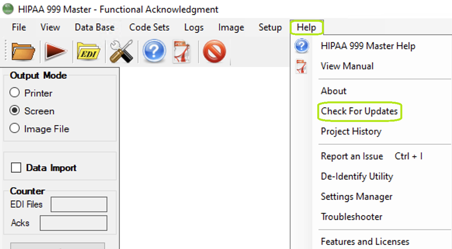Viewport: 452px width, 249px height.
Task: Open the EDI folder toolbar icon
Action: [x=88, y=51]
